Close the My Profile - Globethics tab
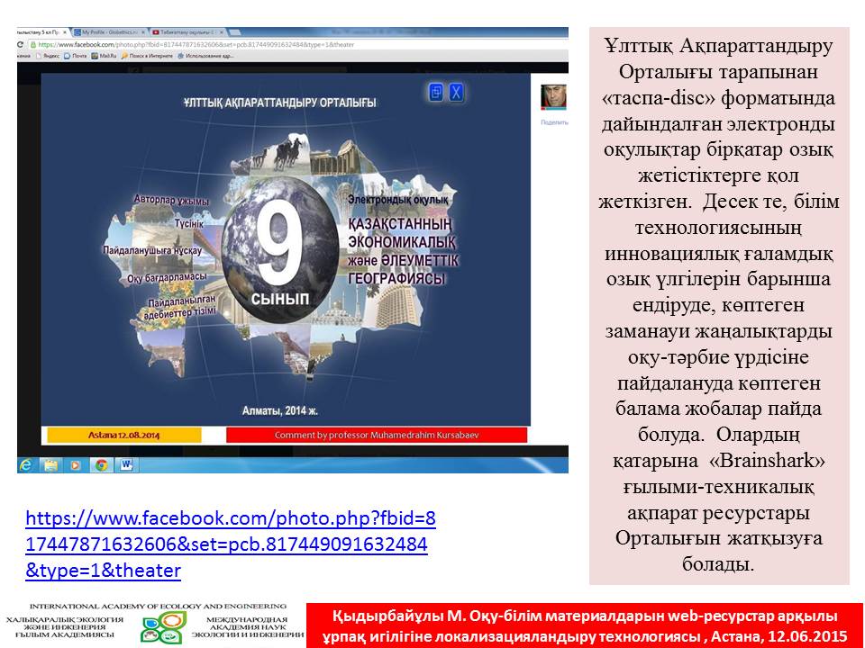 [x=143, y=32]
